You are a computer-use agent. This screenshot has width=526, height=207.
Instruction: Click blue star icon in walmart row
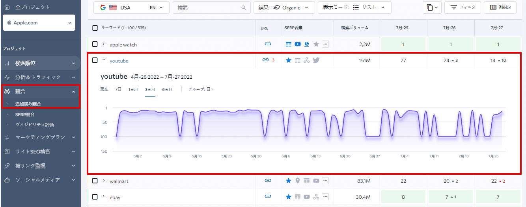click(289, 181)
